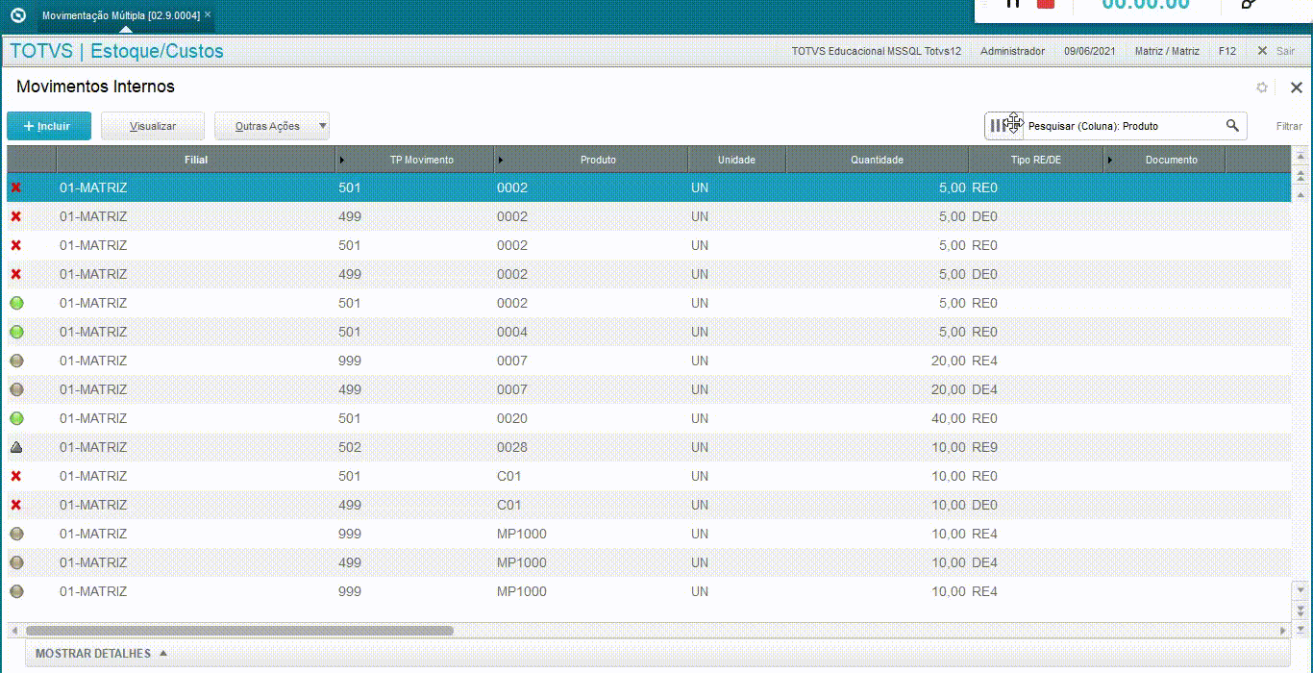Jump to last record via bottom scrollbar arrow
Screen dimensions: 1313x673
(1301, 630)
